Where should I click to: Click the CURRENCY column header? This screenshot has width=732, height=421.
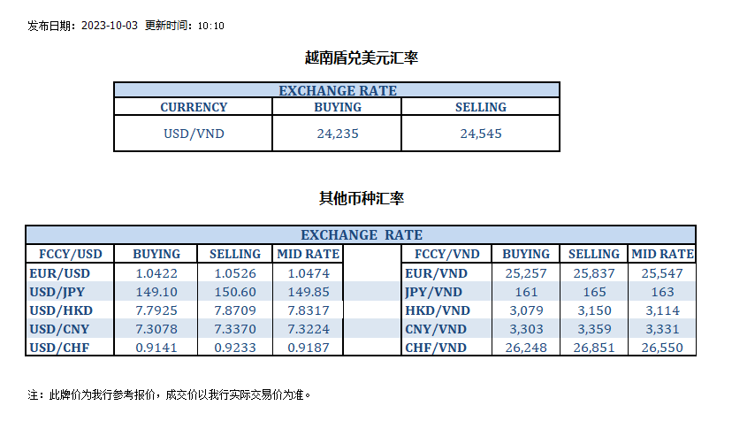[194, 107]
